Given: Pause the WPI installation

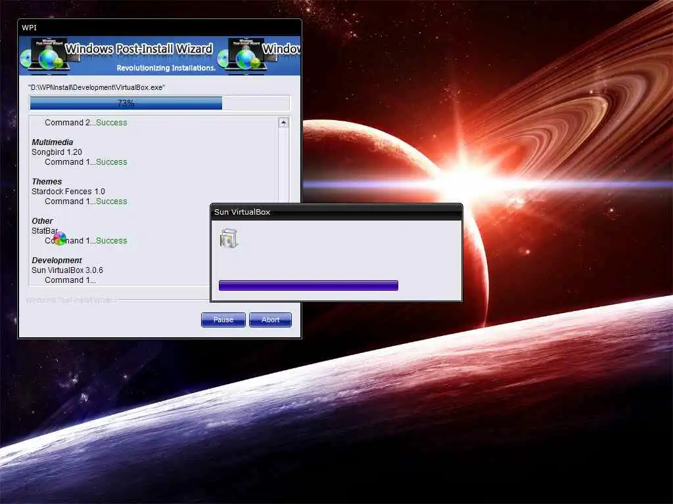Looking at the screenshot, I should 223,320.
